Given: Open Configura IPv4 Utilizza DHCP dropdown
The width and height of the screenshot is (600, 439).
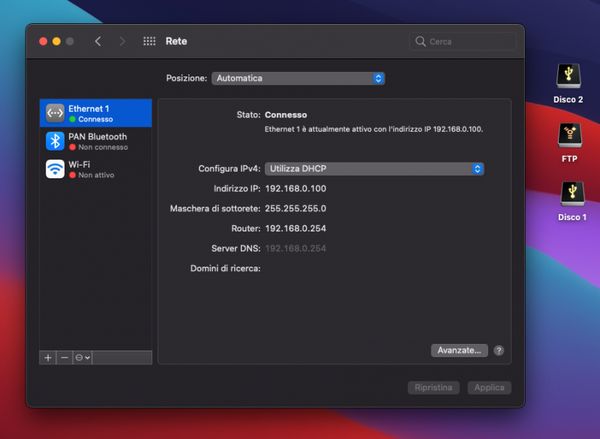Looking at the screenshot, I should (x=374, y=169).
